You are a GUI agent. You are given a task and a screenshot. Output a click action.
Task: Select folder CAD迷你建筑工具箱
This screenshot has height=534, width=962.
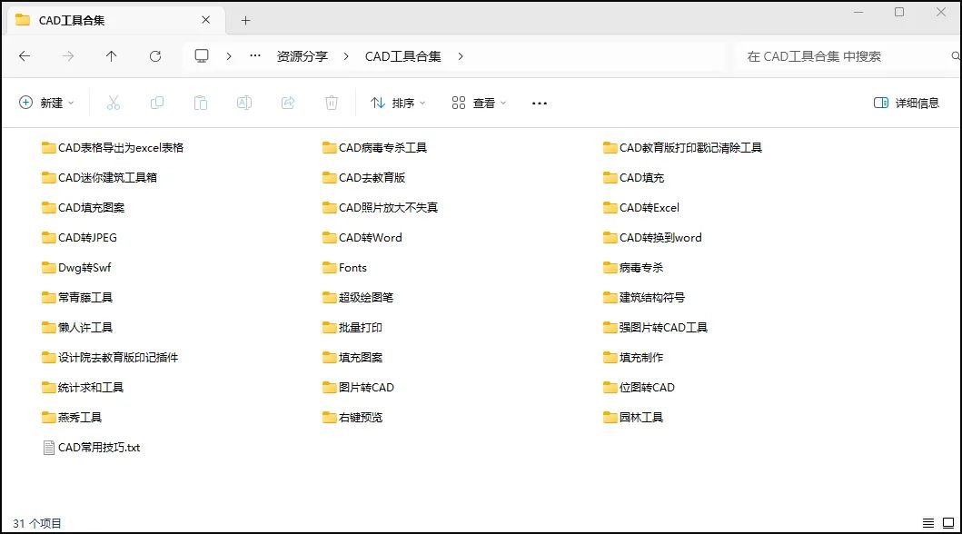point(99,178)
